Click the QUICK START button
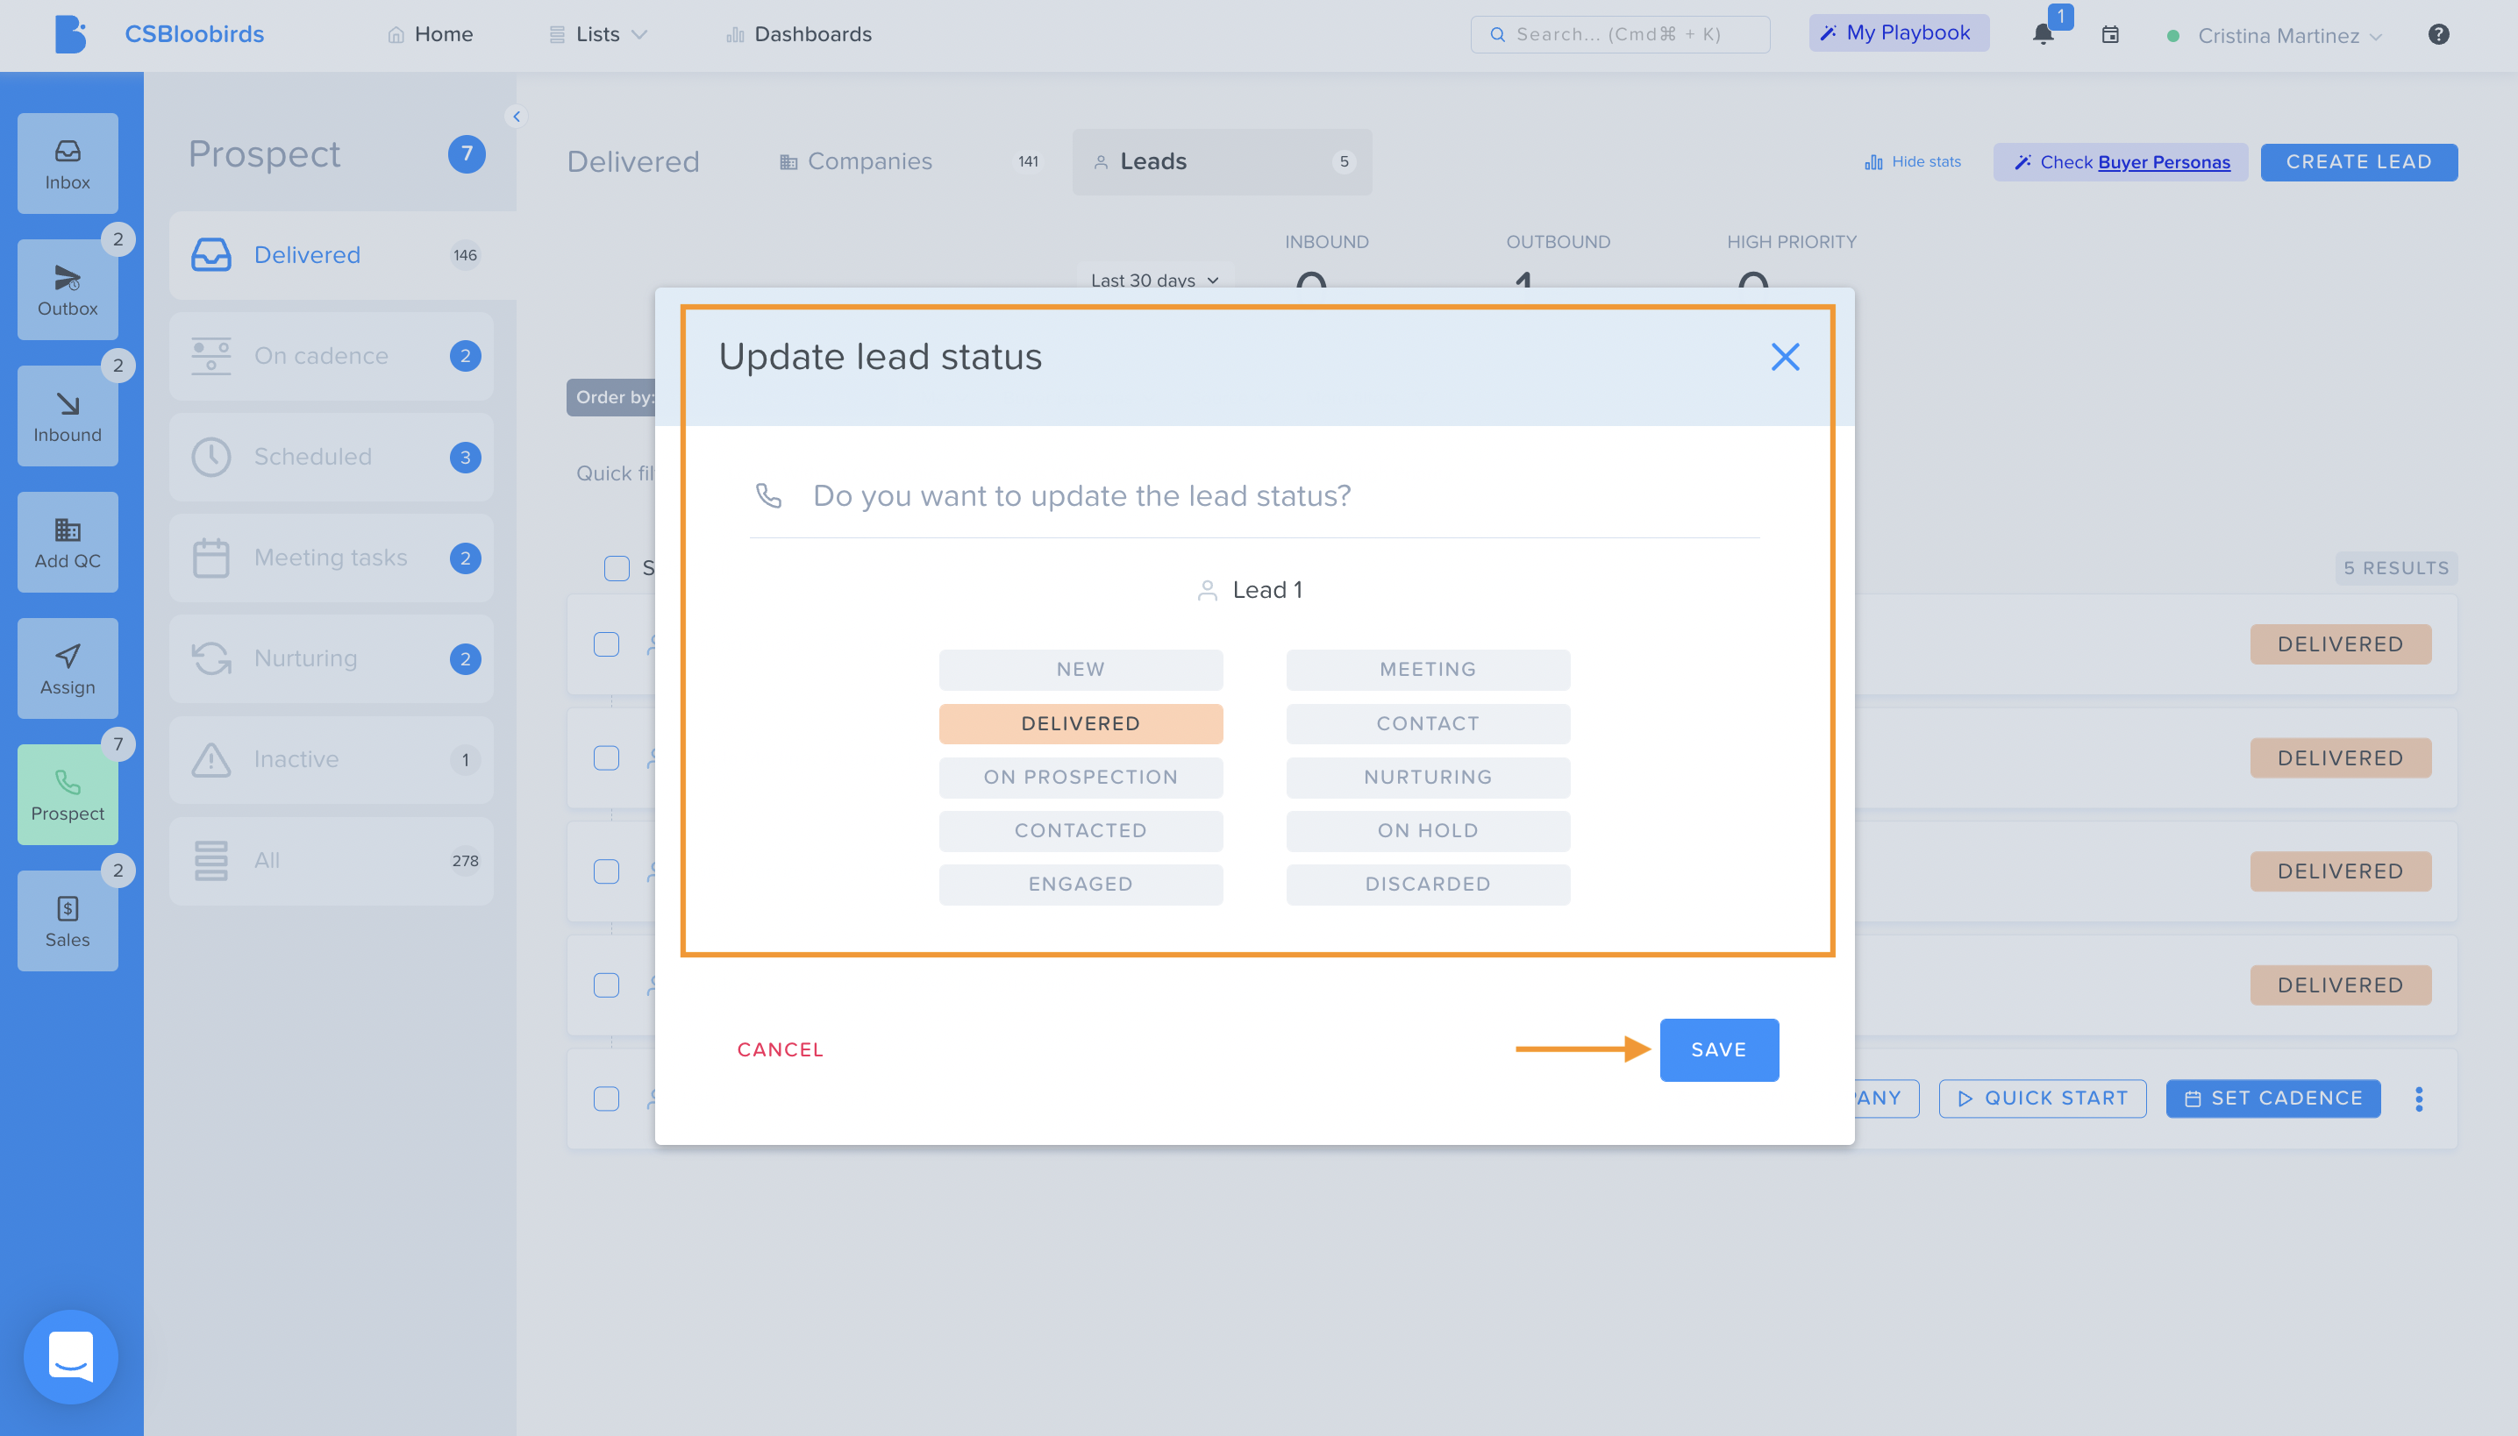 click(2043, 1098)
